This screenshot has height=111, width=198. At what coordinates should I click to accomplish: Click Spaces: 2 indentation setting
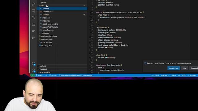point(165,75)
